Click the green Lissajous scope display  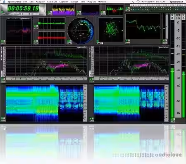tap(111, 29)
